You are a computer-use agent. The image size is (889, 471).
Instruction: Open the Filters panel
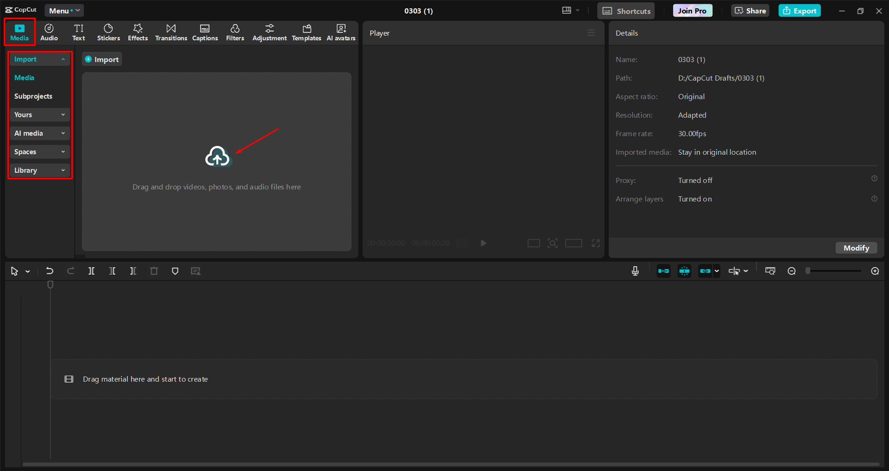pos(235,32)
